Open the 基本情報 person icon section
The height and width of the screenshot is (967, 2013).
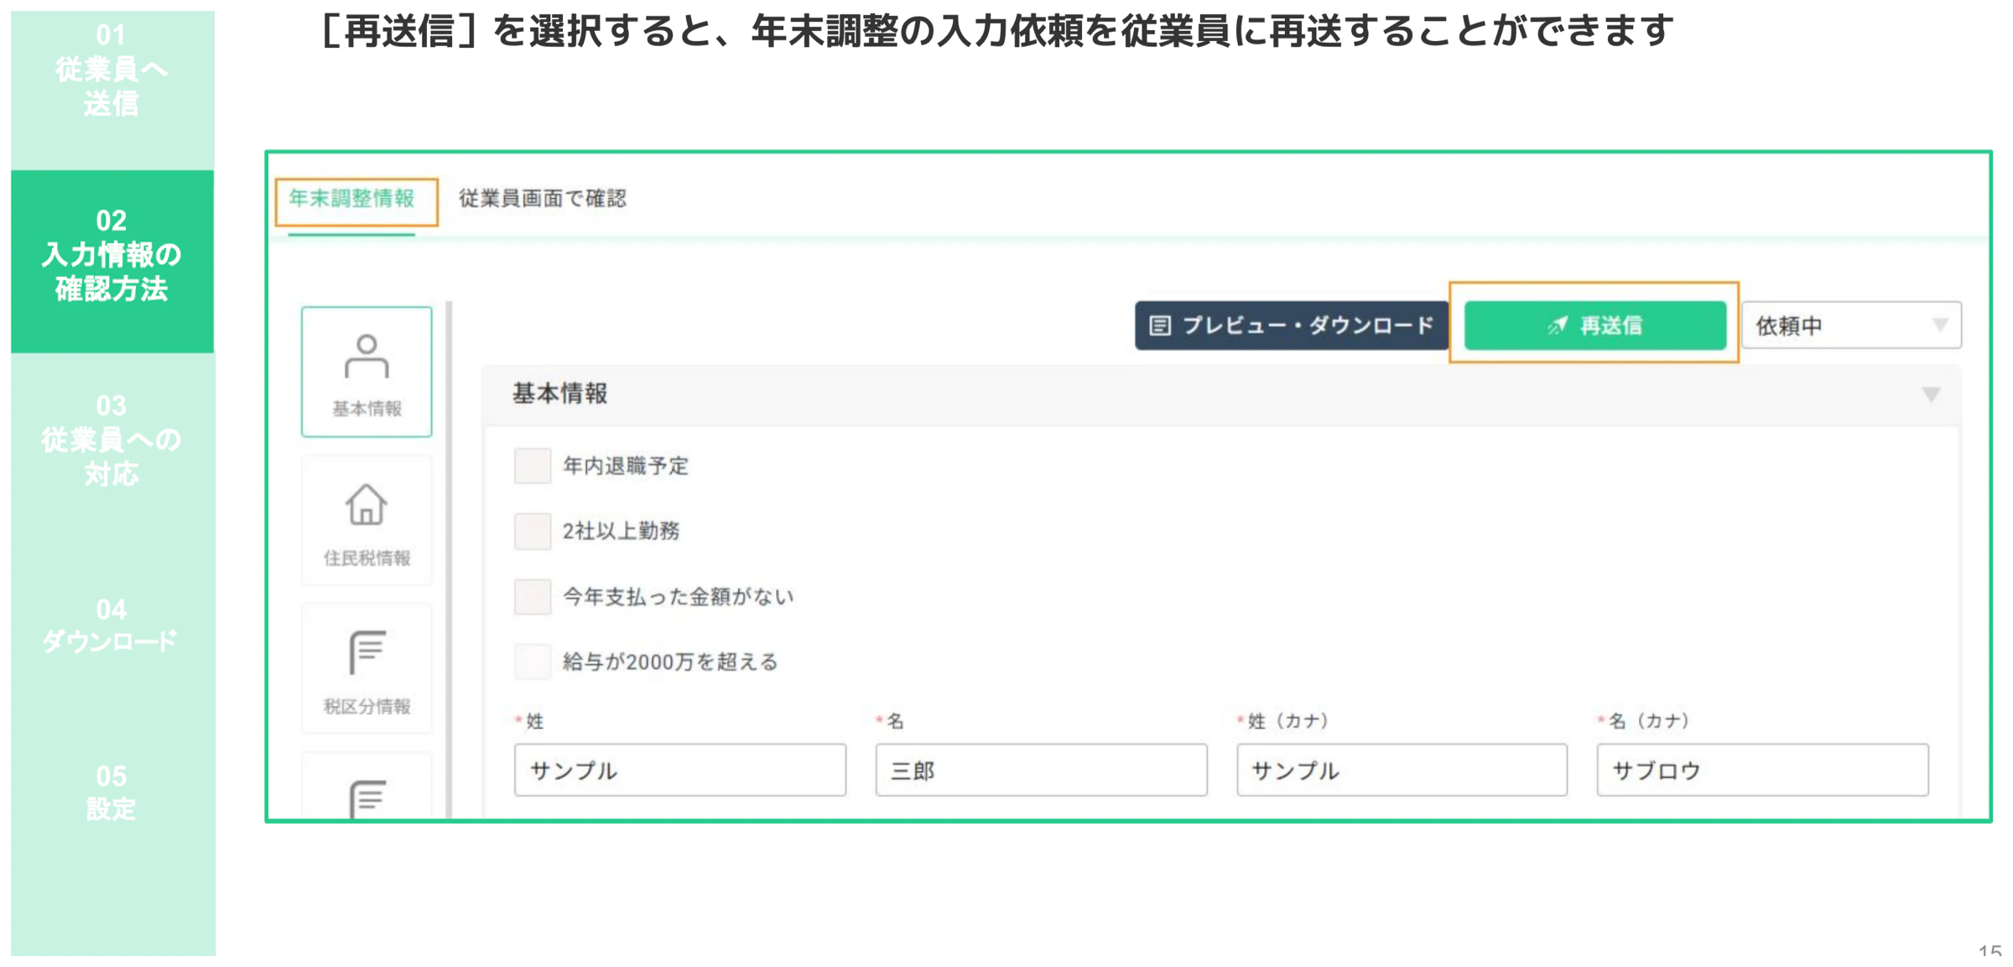click(367, 372)
